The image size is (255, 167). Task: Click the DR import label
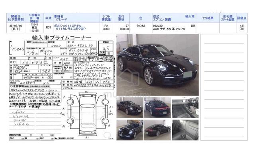(193, 26)
